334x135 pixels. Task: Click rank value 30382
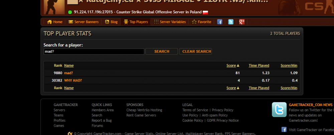[x=57, y=80]
